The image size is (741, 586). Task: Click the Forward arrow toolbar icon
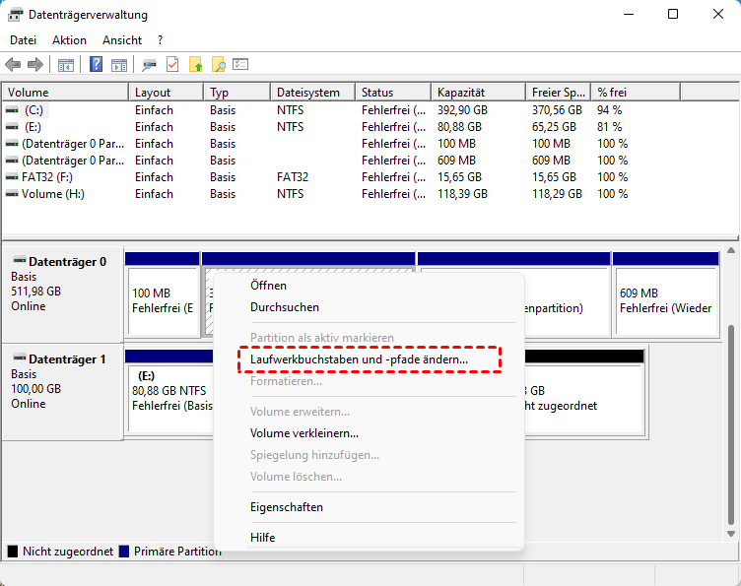coord(35,64)
